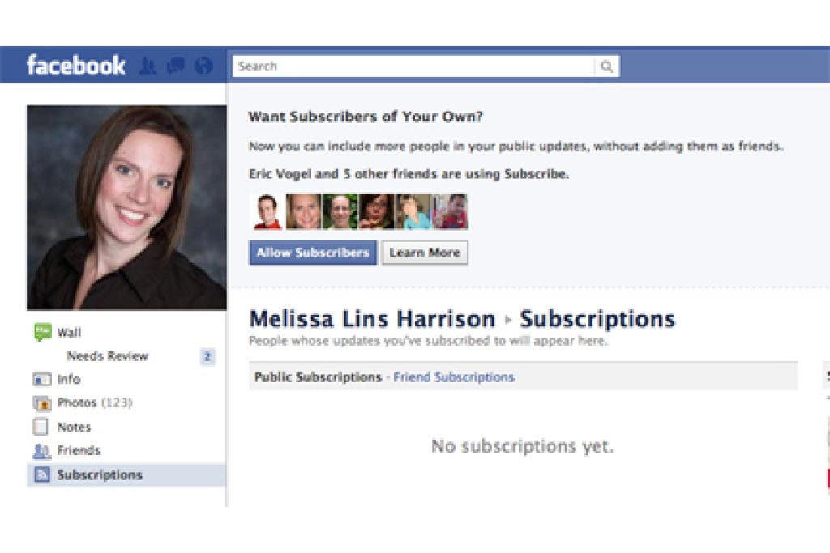
Task: Open the fourth friend thumbnail, dark photo
Action: [376, 211]
